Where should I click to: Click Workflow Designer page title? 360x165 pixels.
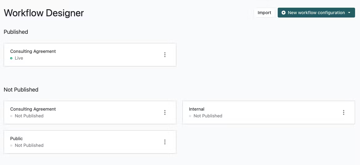point(44,13)
